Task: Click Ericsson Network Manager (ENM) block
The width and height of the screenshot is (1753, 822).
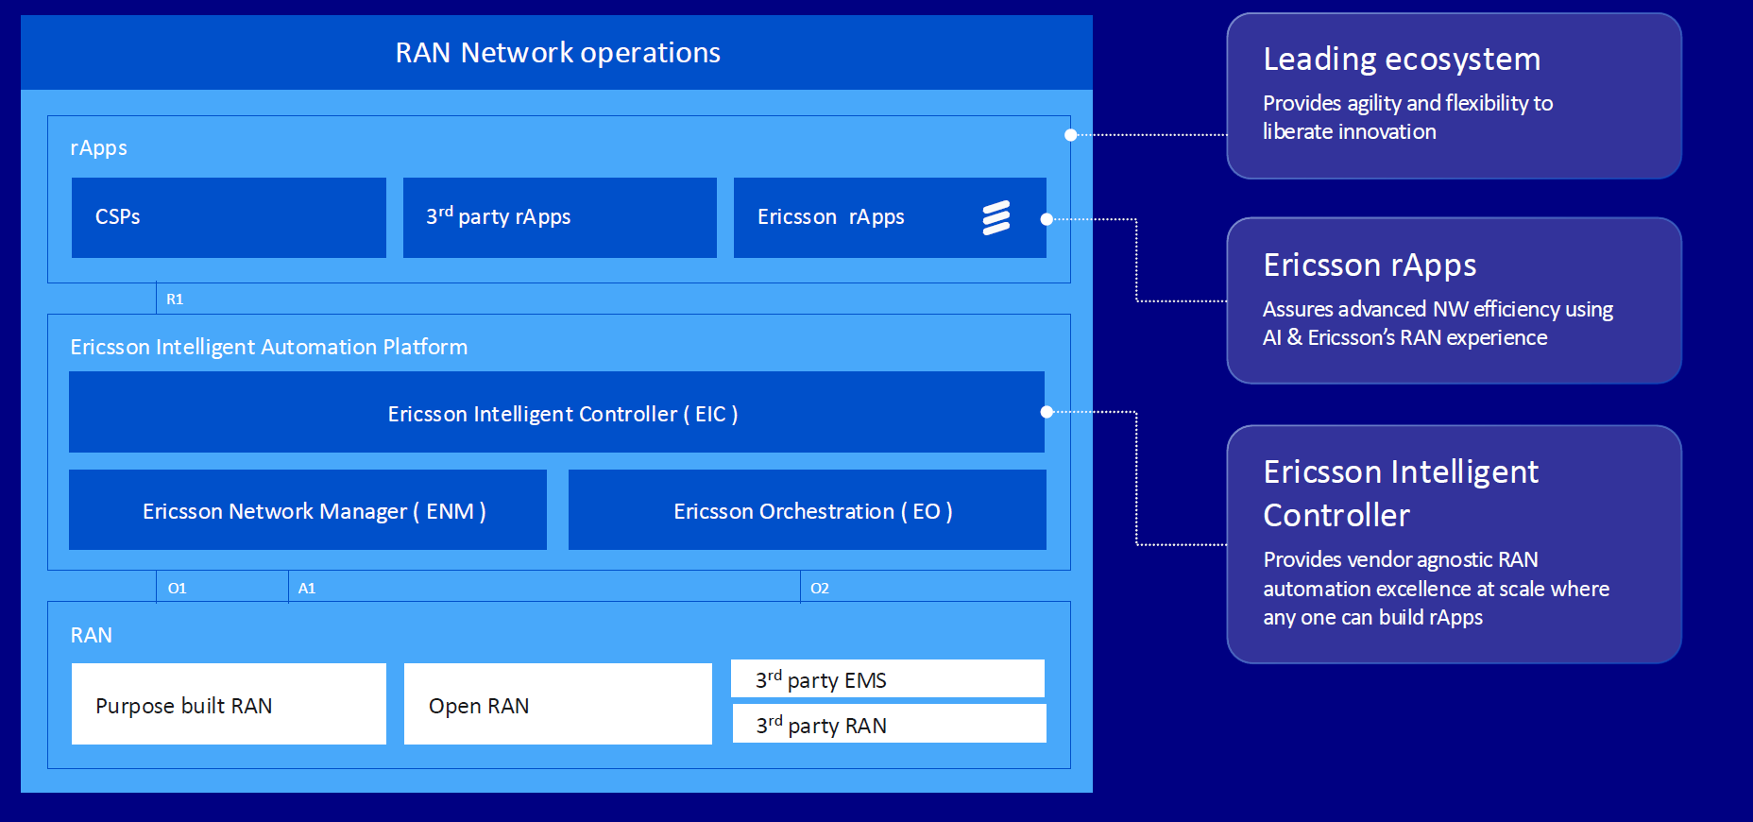Action: [308, 510]
